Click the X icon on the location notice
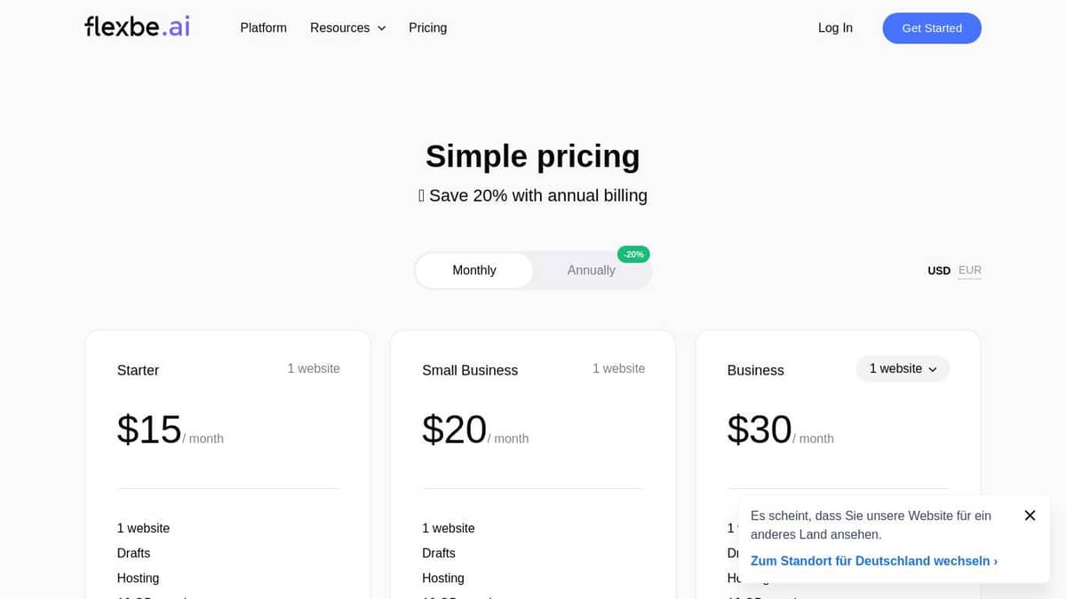Screen dimensions: 1066x599 coord(1030,515)
